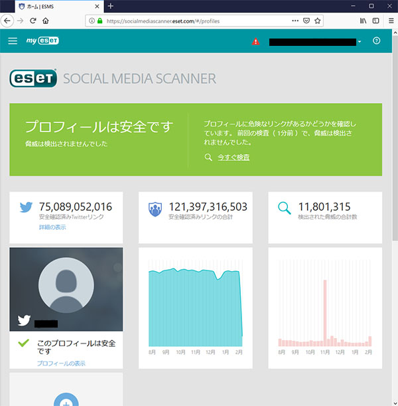The image size is (398, 406).
Task: Click the 今すぐ検査 scan now link
Action: pos(233,157)
